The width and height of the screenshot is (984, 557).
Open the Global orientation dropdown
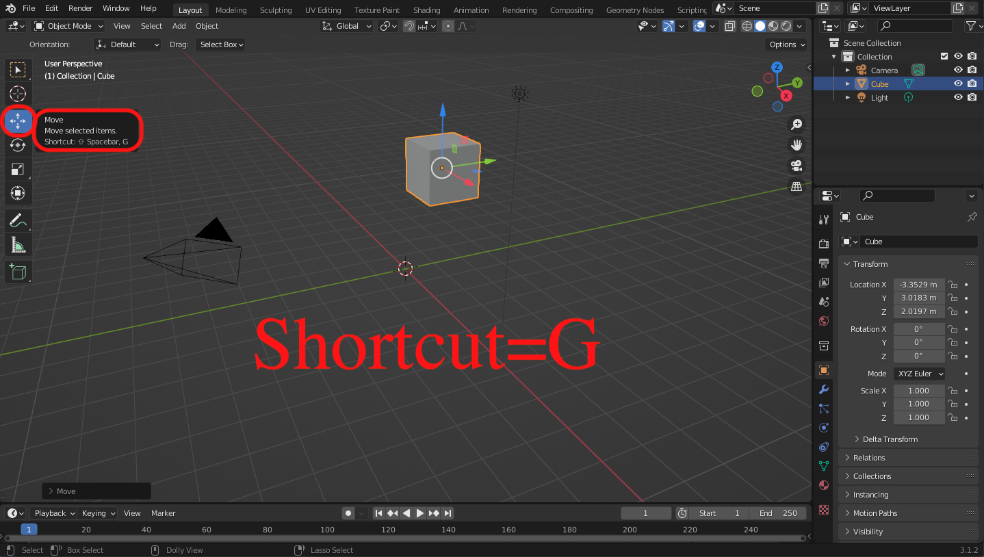pos(348,26)
